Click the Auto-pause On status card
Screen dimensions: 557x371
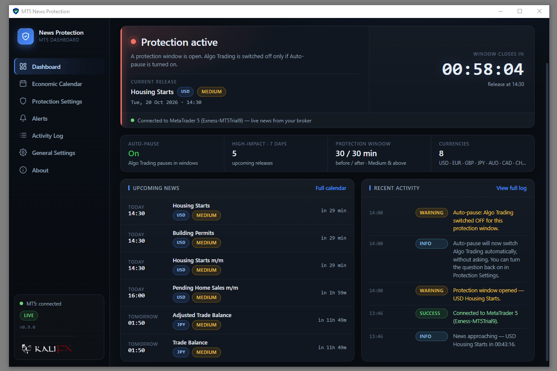coord(172,154)
